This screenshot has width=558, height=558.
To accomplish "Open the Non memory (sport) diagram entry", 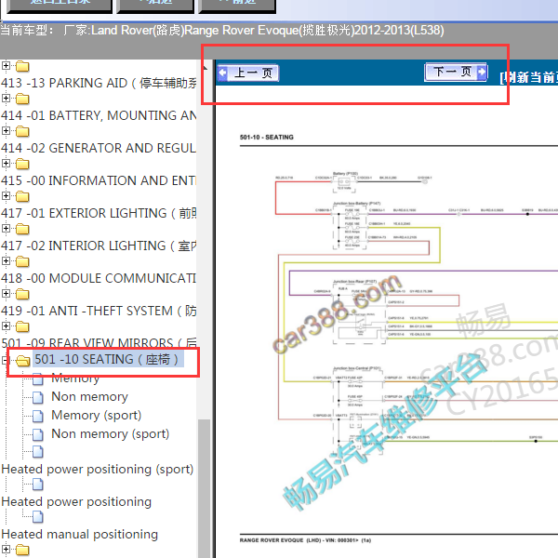I will pos(111,433).
